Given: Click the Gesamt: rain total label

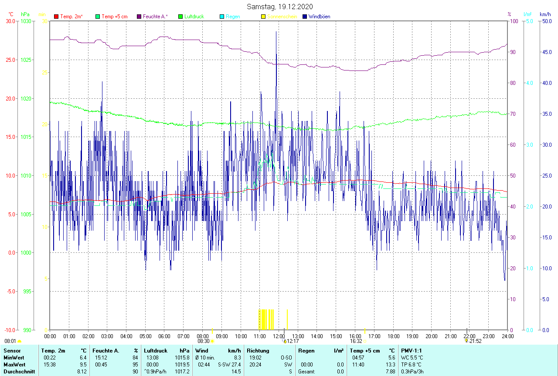Looking at the screenshot, I should [x=307, y=372].
